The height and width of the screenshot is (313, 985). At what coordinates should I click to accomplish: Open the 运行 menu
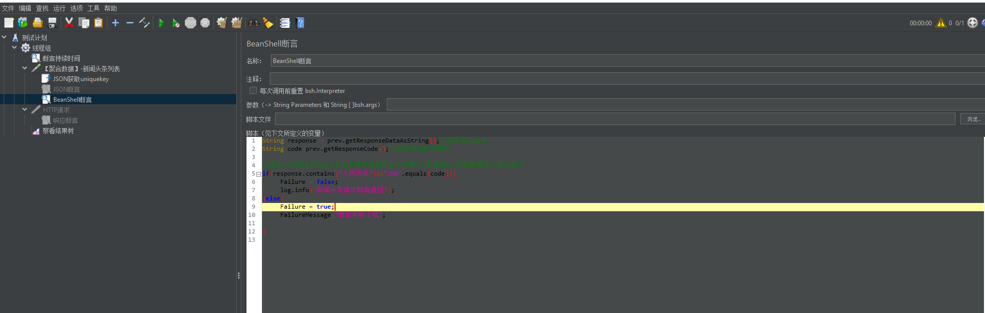pyautogui.click(x=59, y=8)
